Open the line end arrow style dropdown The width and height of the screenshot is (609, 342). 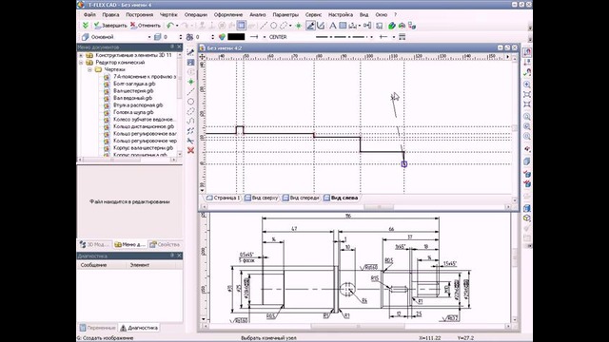(265, 37)
